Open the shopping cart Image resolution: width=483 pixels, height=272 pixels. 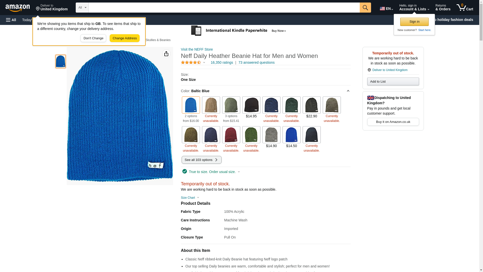465,8
